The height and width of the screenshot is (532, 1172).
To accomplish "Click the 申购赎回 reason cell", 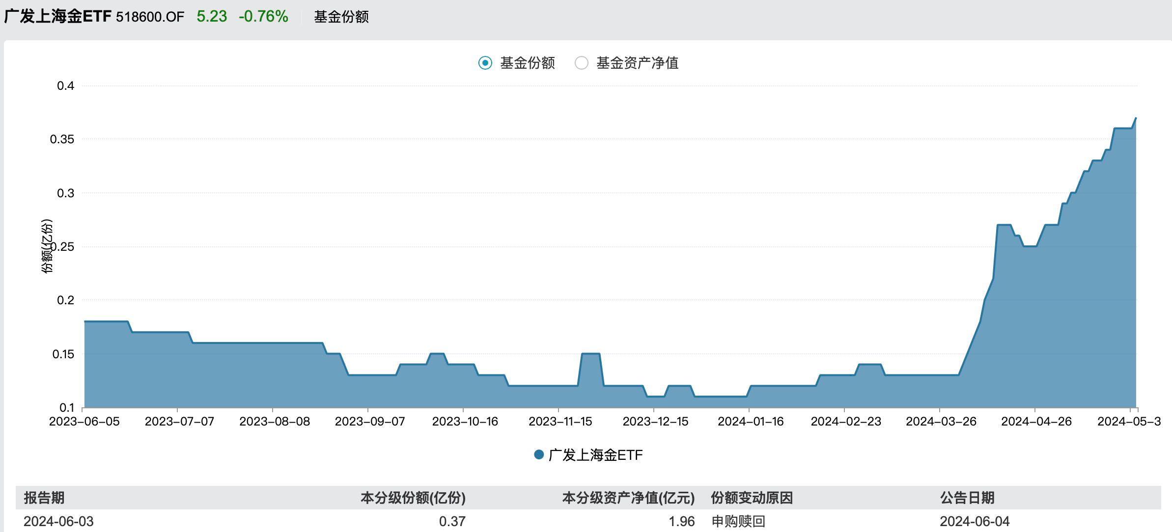I will (x=738, y=521).
